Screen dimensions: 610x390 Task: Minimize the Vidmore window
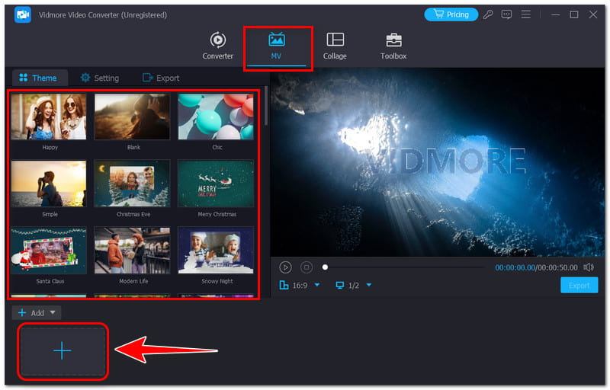coord(556,14)
